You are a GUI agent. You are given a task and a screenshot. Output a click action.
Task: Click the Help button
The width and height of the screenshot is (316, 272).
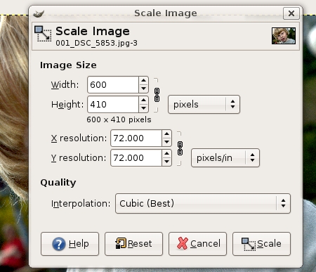pos(70,244)
